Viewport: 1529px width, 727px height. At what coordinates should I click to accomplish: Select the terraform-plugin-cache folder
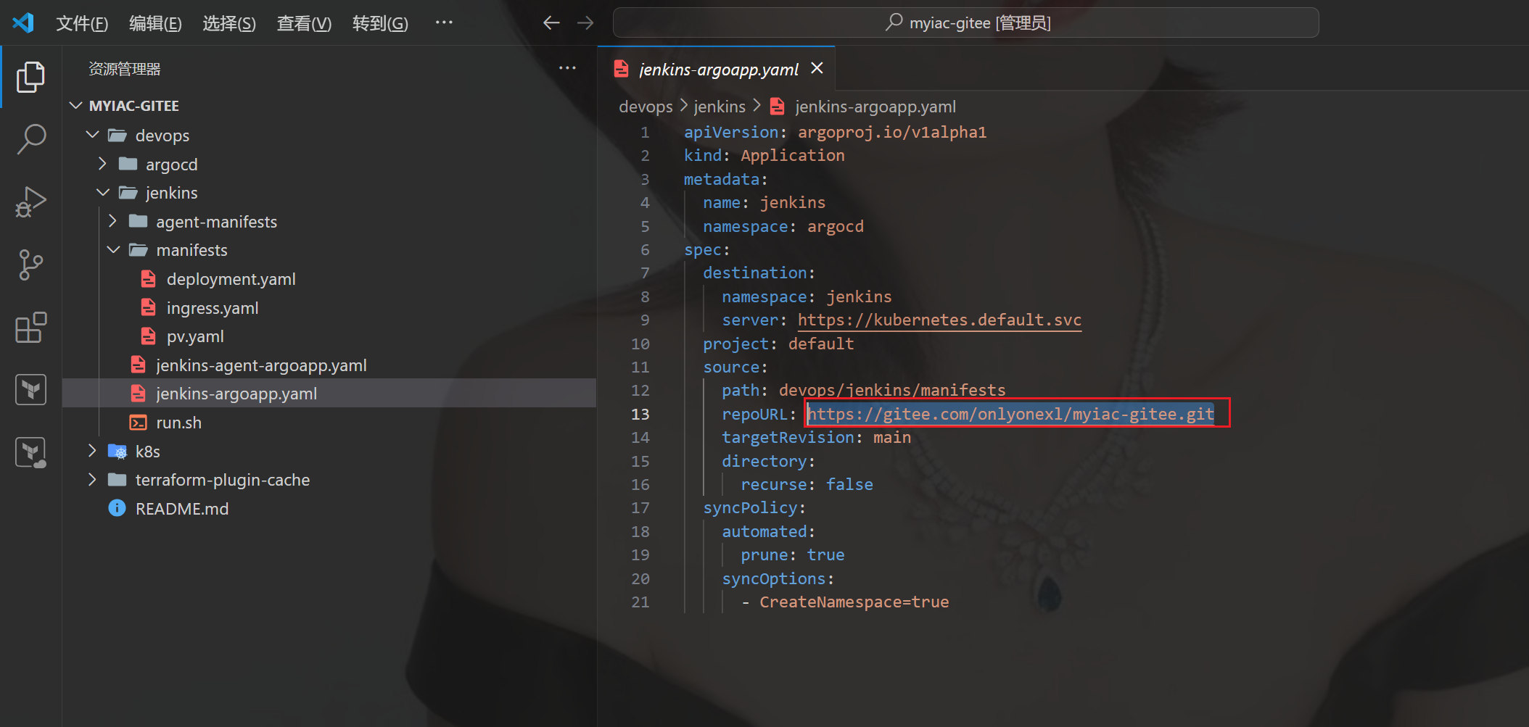coord(222,480)
